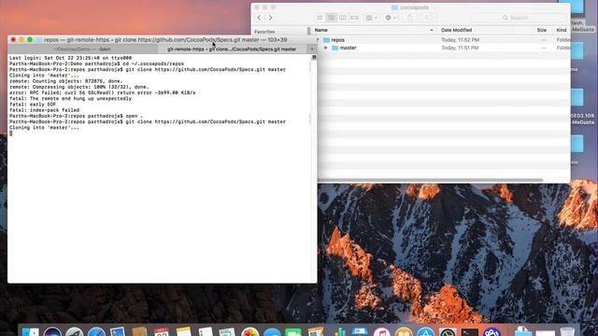The width and height of the screenshot is (598, 336).
Task: Go forward in the Finder window
Action: [271, 18]
